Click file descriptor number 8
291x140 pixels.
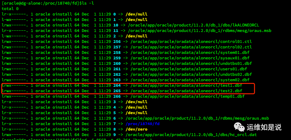115,129
